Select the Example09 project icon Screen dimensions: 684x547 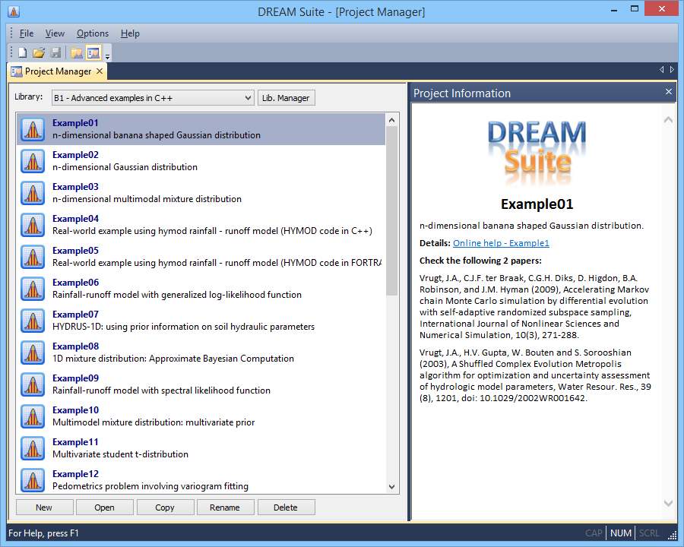pos(33,384)
